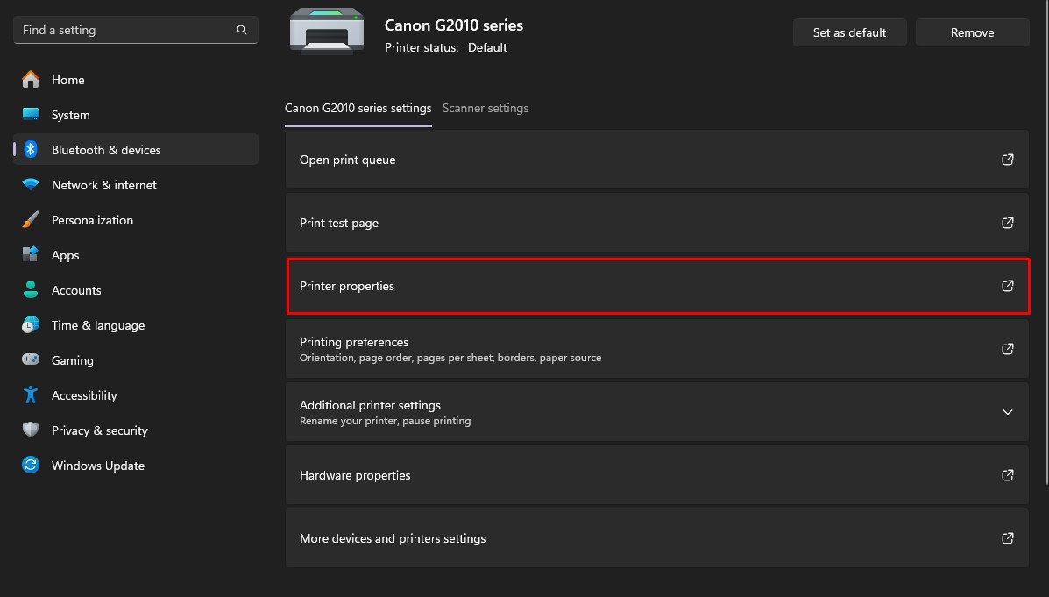Open Accounts label in sidebar
The image size is (1049, 597).
[76, 290]
